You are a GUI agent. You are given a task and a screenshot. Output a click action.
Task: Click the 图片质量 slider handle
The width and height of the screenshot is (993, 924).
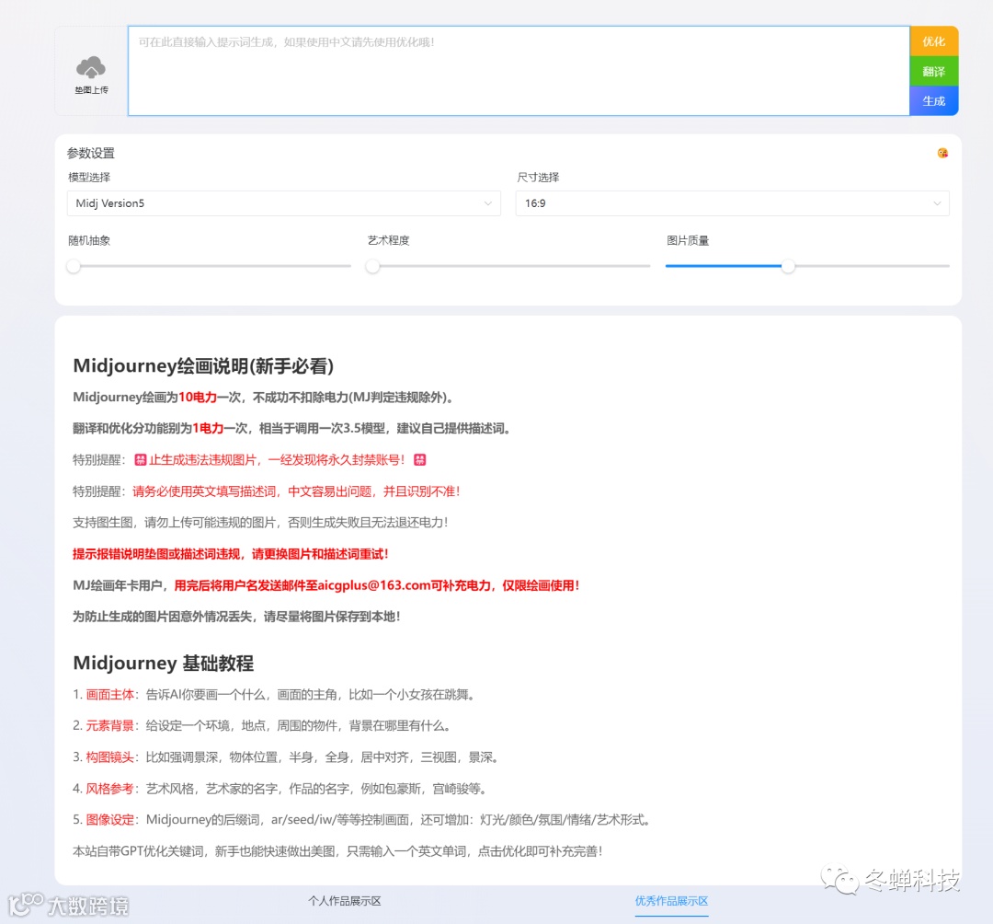click(x=788, y=266)
